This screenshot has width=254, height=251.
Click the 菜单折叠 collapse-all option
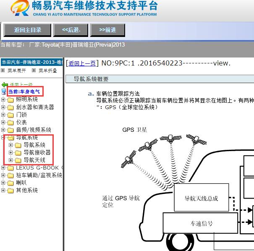click(x=47, y=71)
